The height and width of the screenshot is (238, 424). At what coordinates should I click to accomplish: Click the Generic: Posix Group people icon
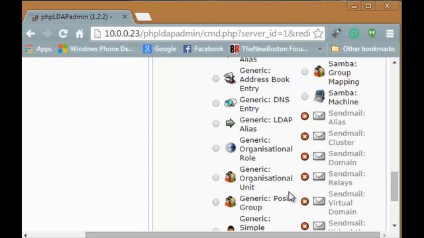pos(231,202)
